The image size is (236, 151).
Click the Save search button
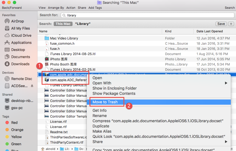[x=221, y=24]
